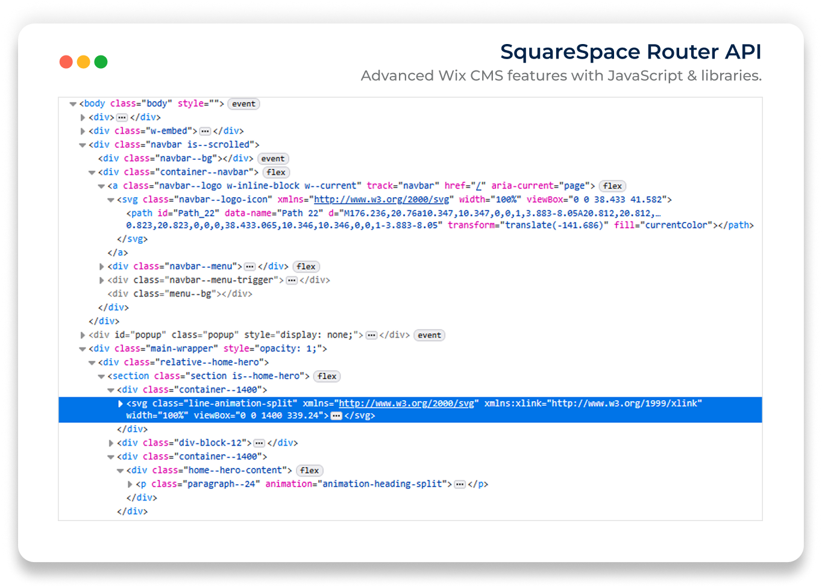Toggle flex badge on home--hero-content
Image resolution: width=822 pixels, height=588 pixels.
tap(310, 470)
